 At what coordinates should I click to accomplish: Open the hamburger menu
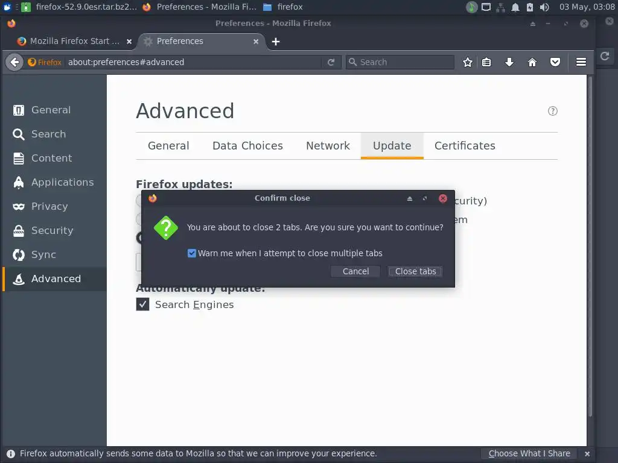point(581,62)
